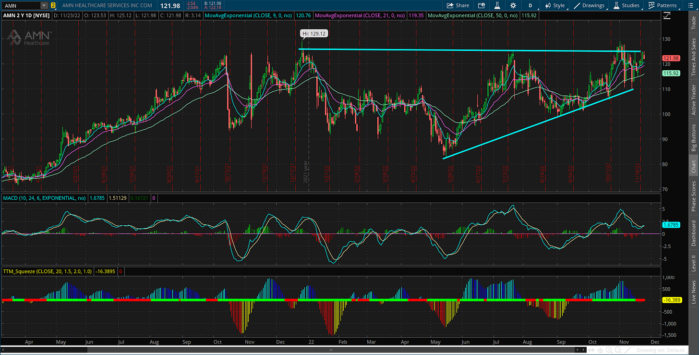699x355 pixels.
Task: Click the price scale toggle icon above the axis
Action: (x=667, y=15)
